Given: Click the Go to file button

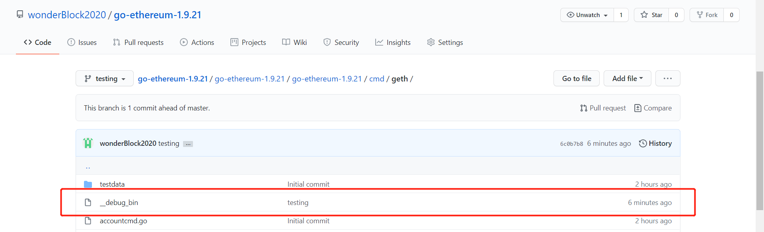Looking at the screenshot, I should [577, 79].
